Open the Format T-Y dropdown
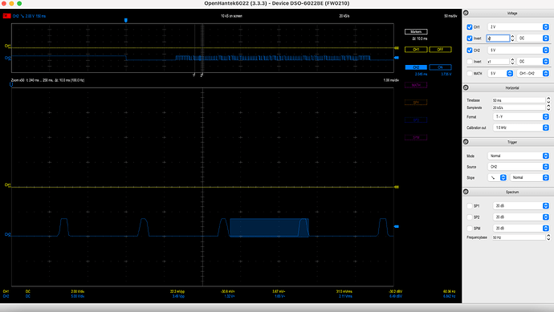Viewport: 554px width, 312px height. (x=521, y=116)
